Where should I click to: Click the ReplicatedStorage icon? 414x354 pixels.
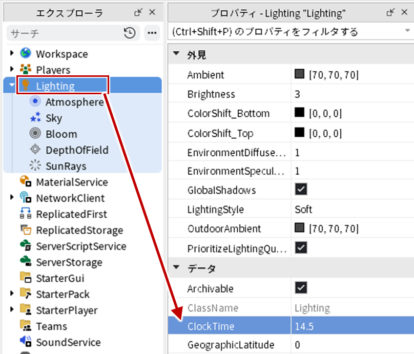click(x=26, y=230)
